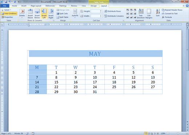Switch to the References tab
The image size is (189, 135).
50,6
